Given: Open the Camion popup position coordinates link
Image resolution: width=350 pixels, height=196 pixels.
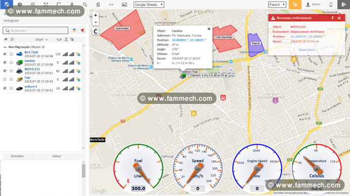Looking at the screenshot, I should [x=189, y=40].
